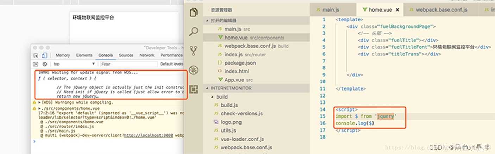Expand the ./src/components/home.vue warning message

[39, 109]
